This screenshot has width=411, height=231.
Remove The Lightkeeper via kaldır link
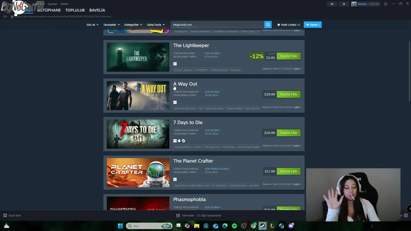pos(297,69)
